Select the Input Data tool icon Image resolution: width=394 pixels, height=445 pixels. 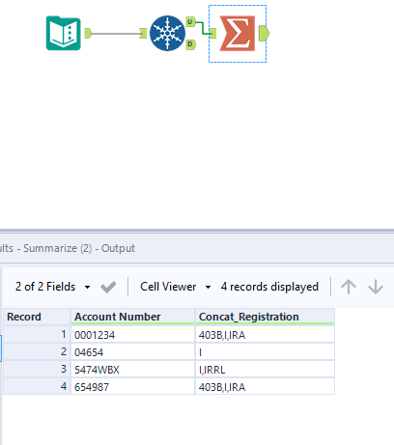[x=64, y=33]
